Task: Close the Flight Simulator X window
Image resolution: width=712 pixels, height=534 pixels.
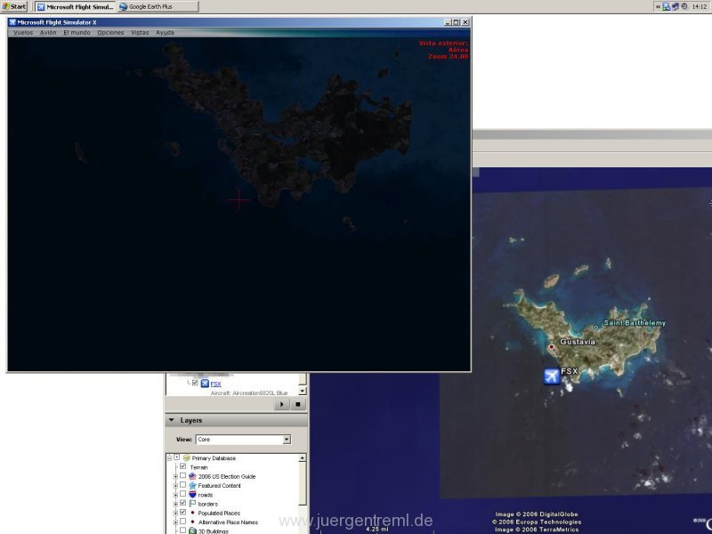Action: (465, 22)
